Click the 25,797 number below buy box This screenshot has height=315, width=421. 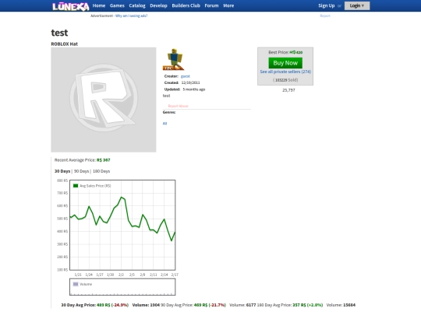point(288,90)
